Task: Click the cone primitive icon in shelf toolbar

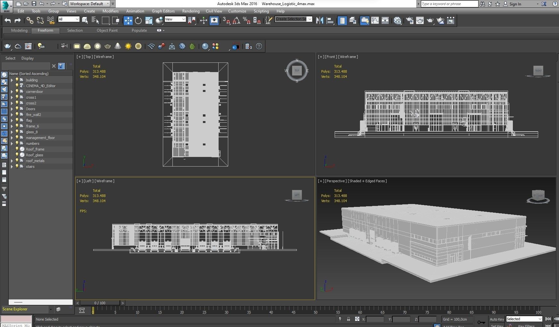Action: (118, 46)
